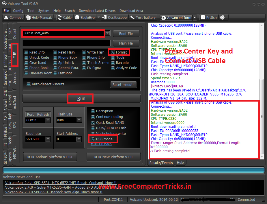Enable the Read Info checkbox
Image resolution: width=267 pixels, height=204 pixels.
[26, 52]
